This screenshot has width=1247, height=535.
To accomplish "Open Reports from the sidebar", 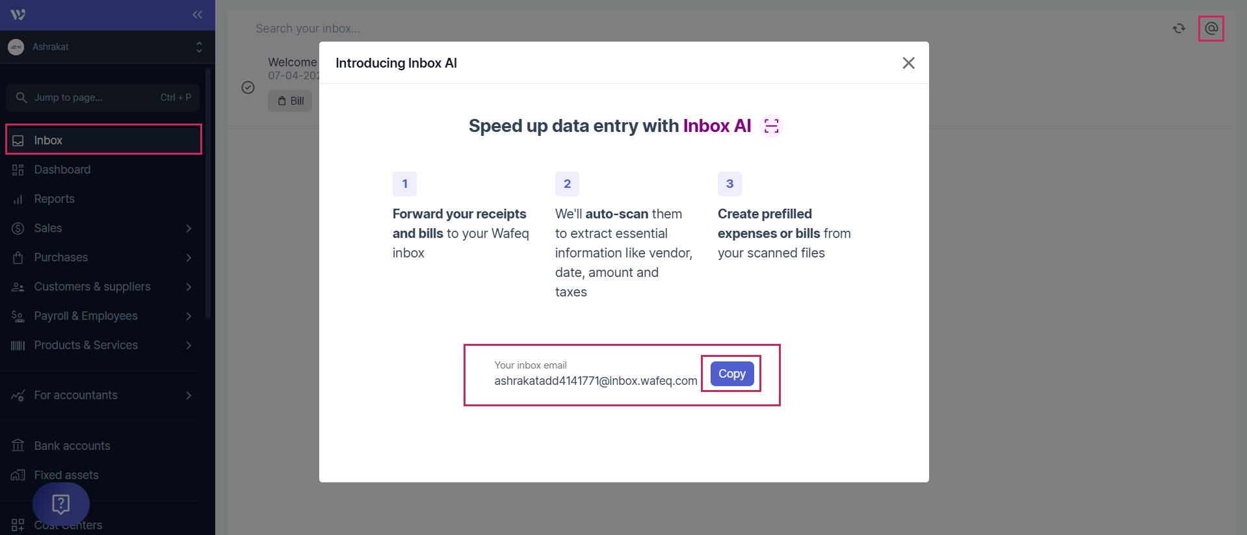I will [54, 198].
